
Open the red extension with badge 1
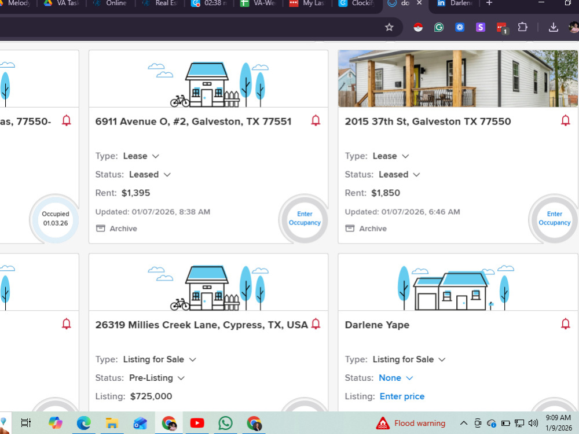(x=502, y=28)
